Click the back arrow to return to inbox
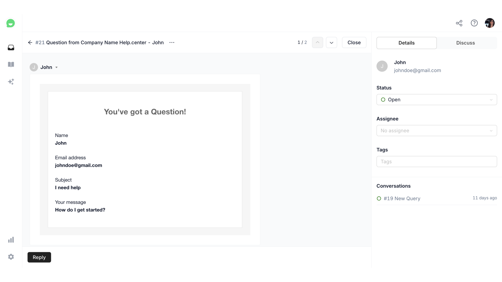 (30, 42)
